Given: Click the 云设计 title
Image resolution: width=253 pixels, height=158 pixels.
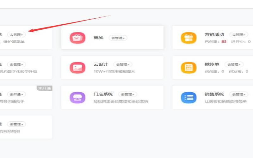Looking at the screenshot, I should tap(101, 64).
